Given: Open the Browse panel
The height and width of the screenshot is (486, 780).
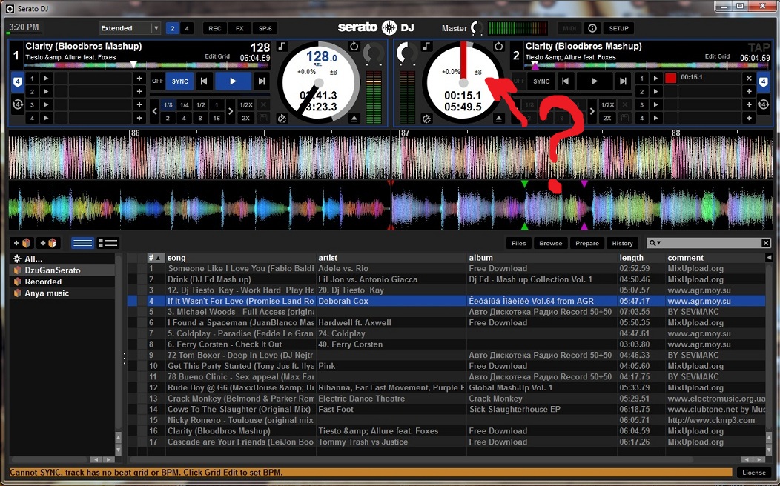Looking at the screenshot, I should click(x=551, y=243).
